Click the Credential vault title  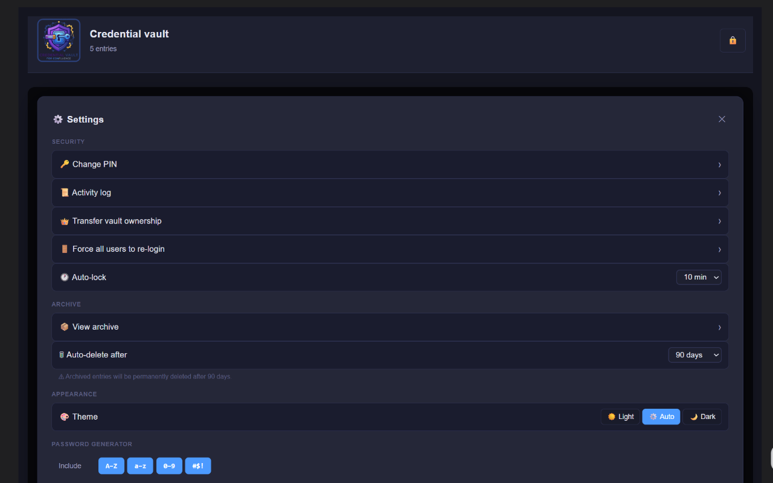tap(129, 34)
